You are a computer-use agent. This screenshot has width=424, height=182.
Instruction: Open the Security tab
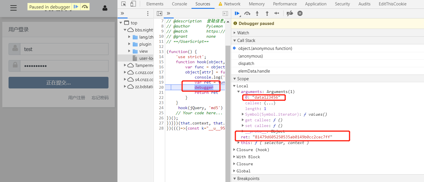[x=343, y=4]
